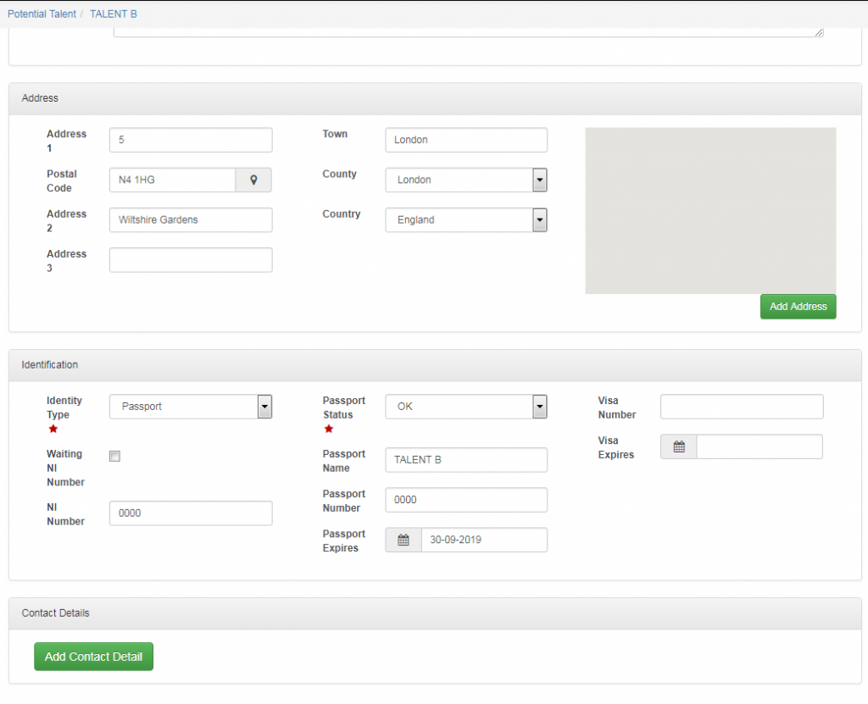The height and width of the screenshot is (704, 868).
Task: Click the map pin icon beside Postal Code
Action: pyautogui.click(x=253, y=180)
